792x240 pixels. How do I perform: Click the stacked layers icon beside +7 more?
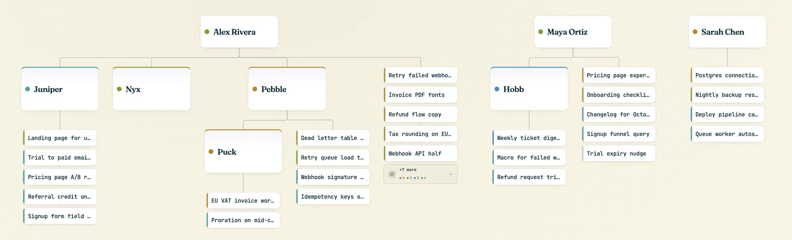click(x=392, y=174)
